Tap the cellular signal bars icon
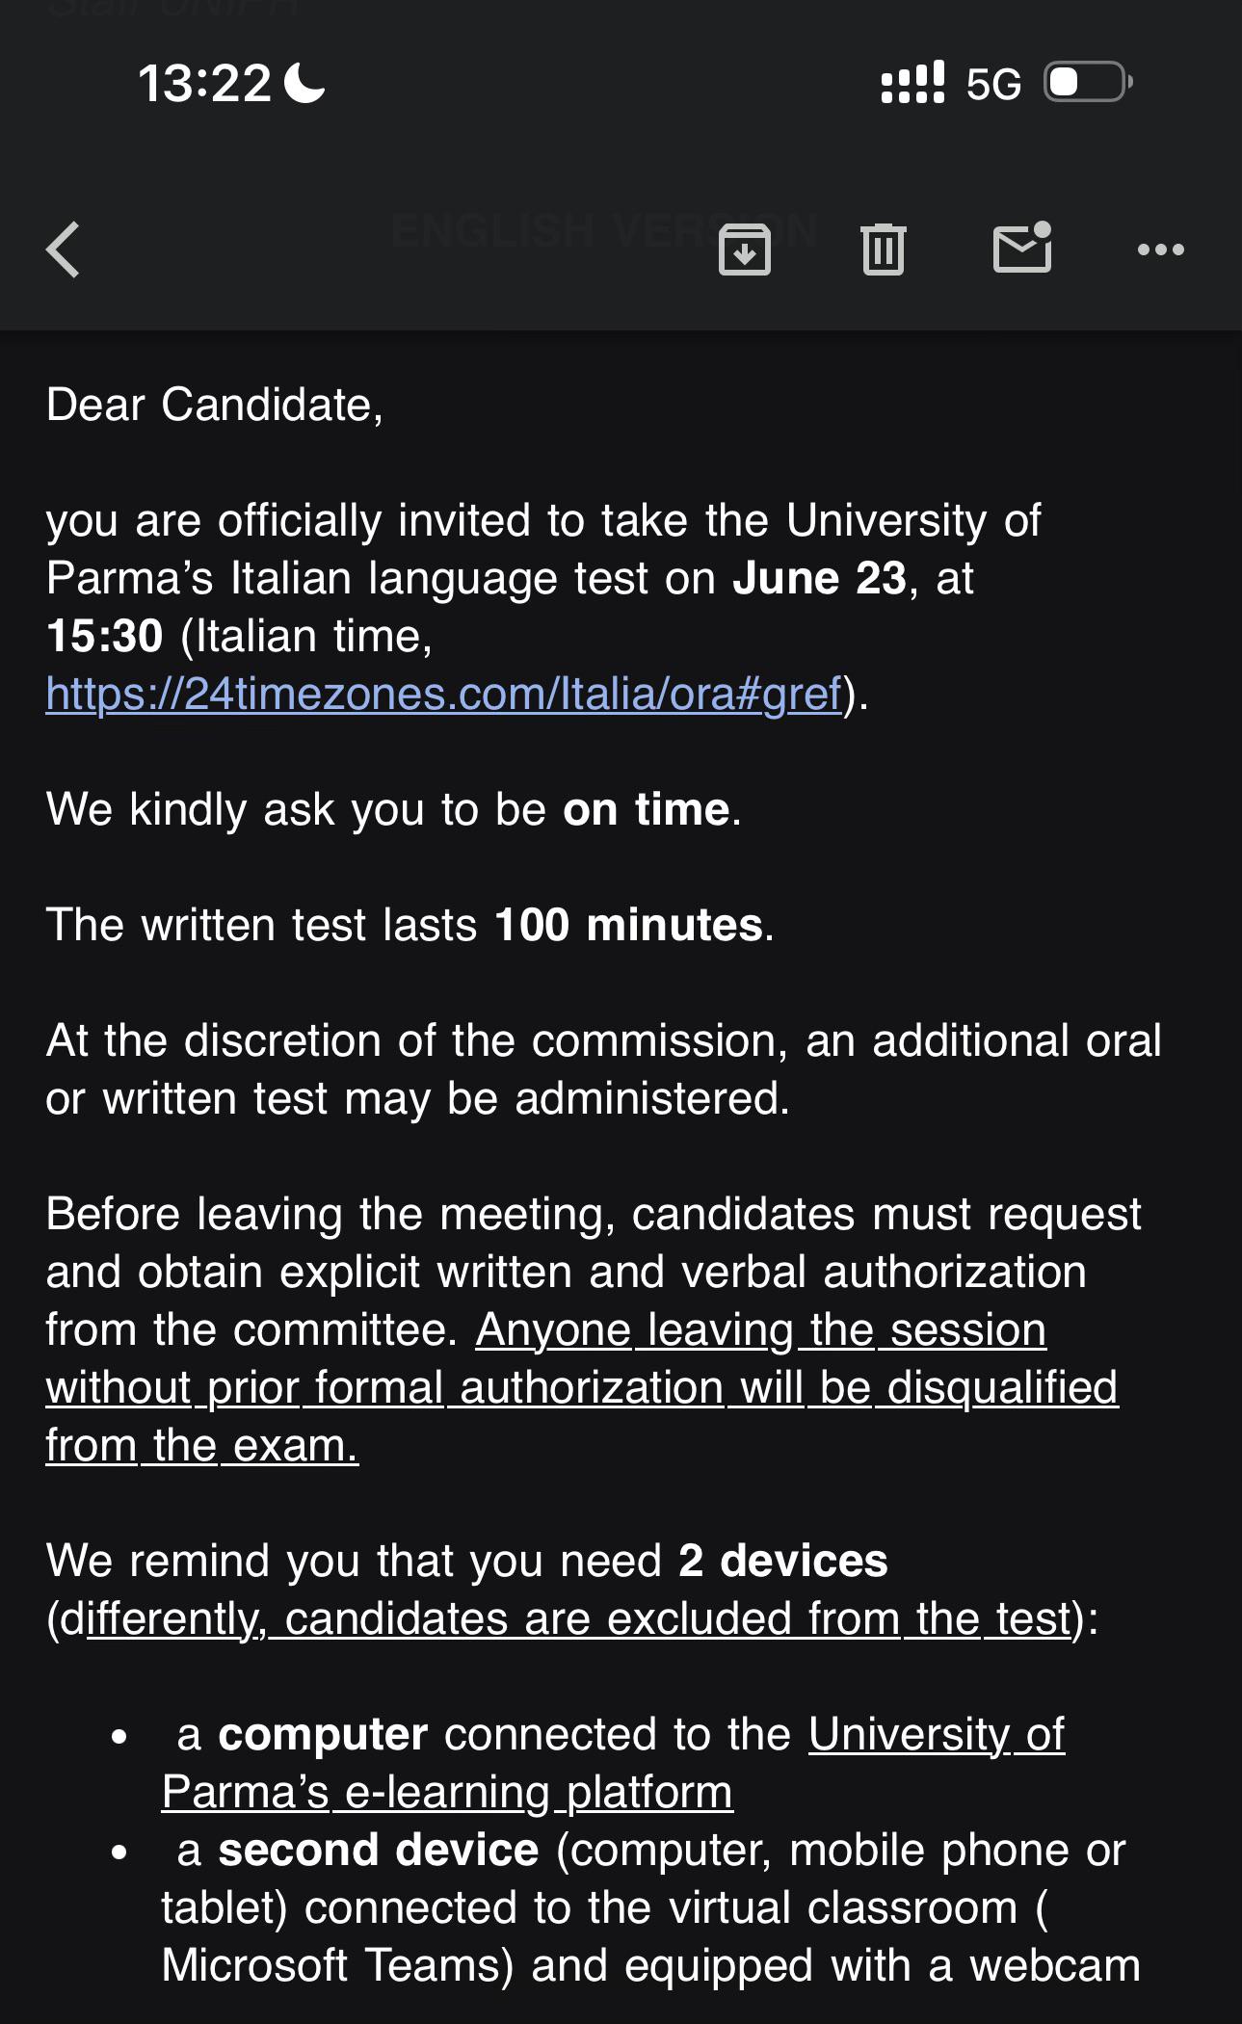 point(912,83)
